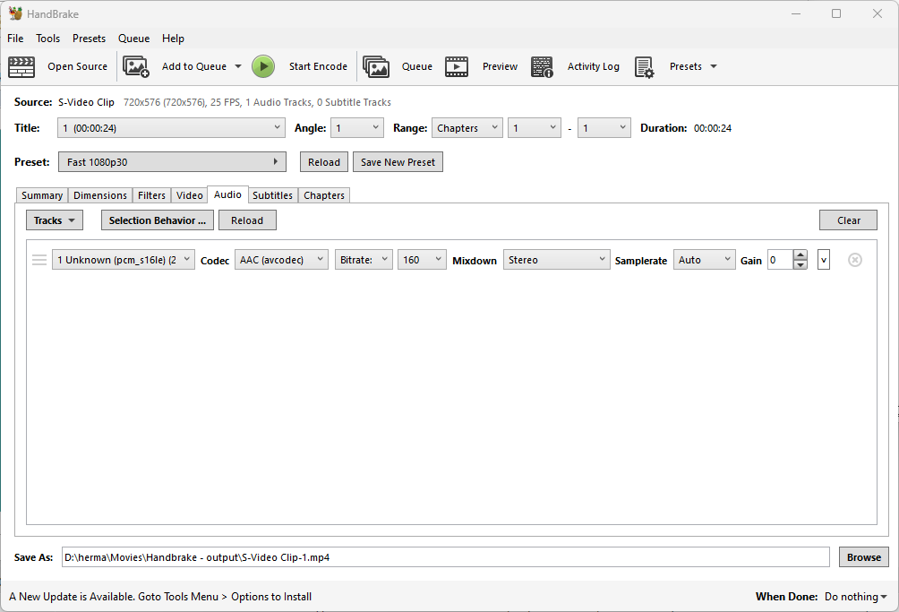Open the Mixdown Stereo dropdown
This screenshot has width=899, height=612.
557,260
